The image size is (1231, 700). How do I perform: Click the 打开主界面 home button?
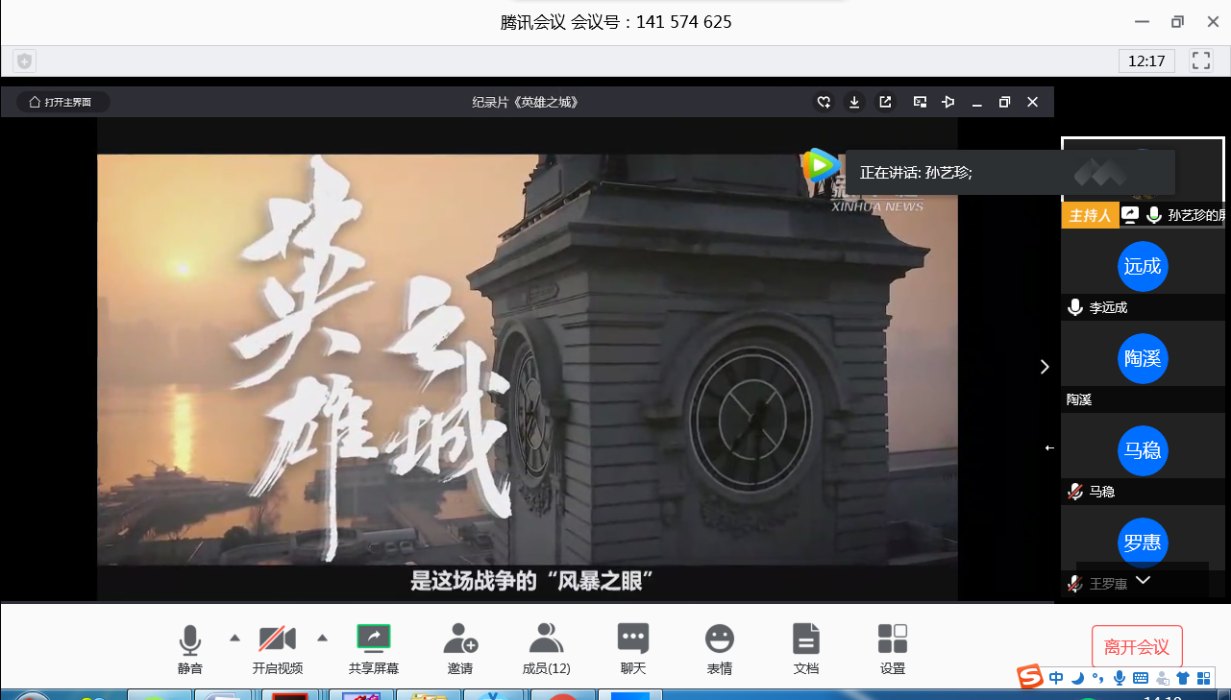pyautogui.click(x=62, y=102)
